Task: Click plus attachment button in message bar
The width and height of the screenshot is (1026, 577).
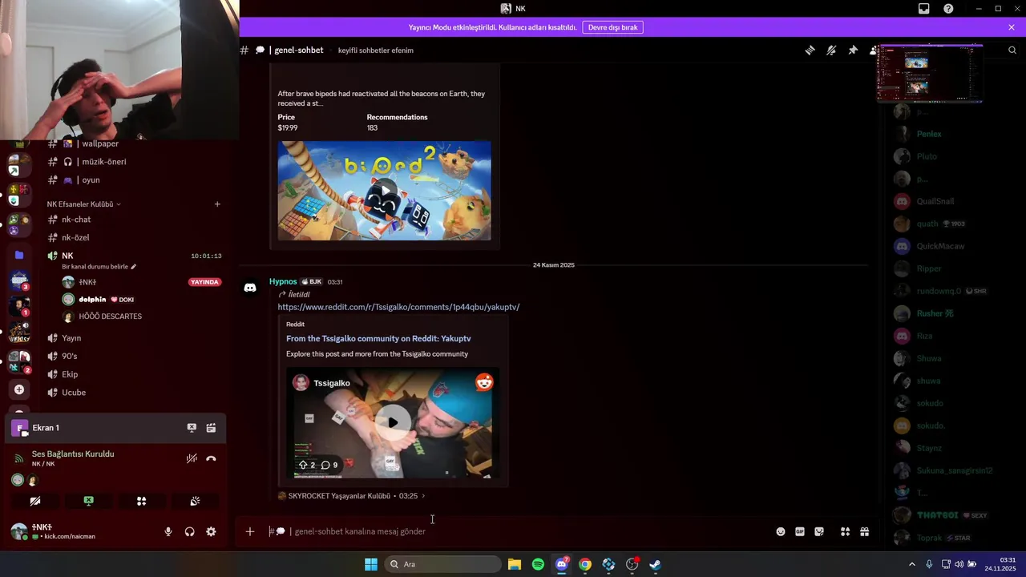Action: point(250,531)
